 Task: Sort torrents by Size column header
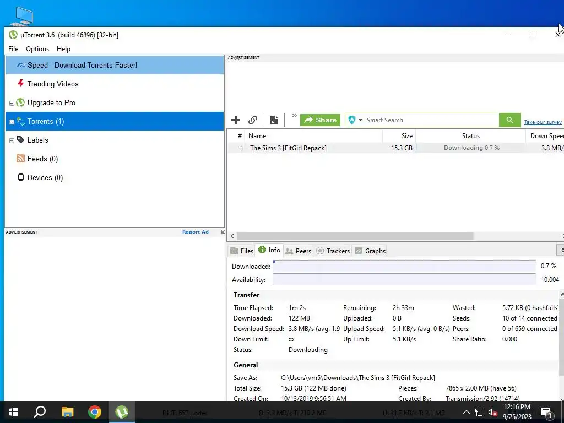(x=399, y=136)
